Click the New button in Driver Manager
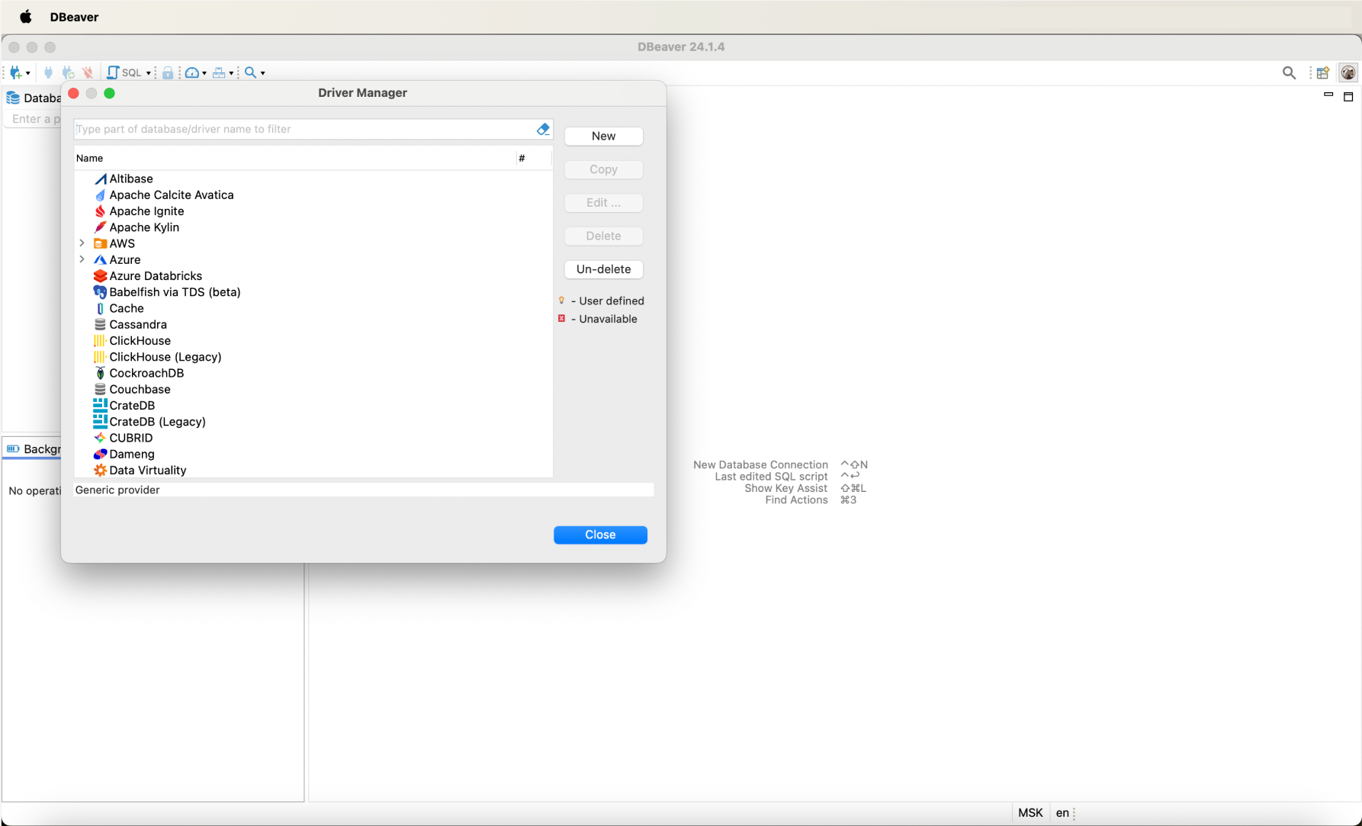This screenshot has height=826, width=1362. point(603,136)
